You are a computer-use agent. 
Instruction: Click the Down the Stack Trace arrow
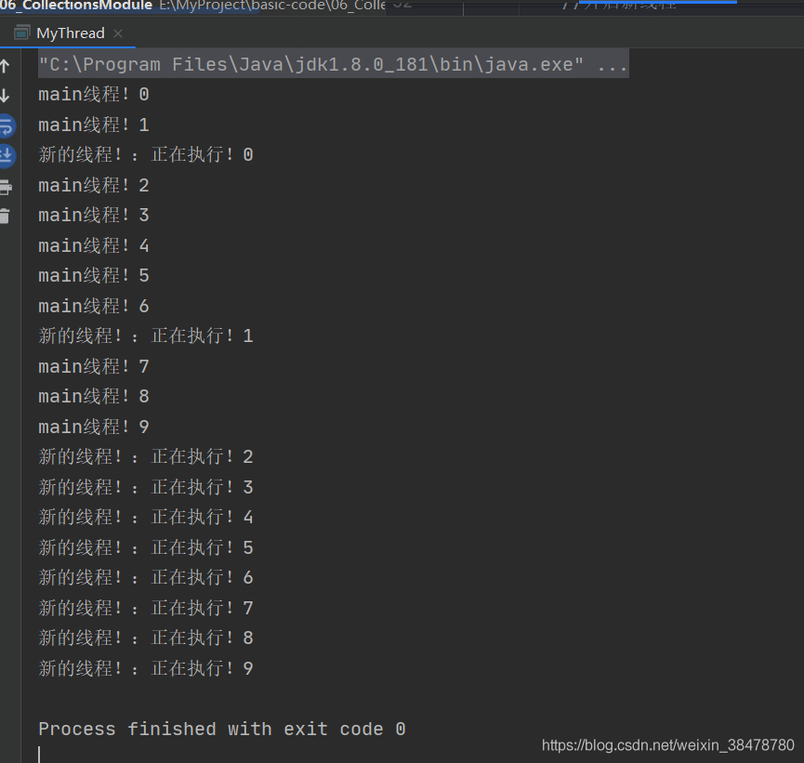pyautogui.click(x=6, y=96)
